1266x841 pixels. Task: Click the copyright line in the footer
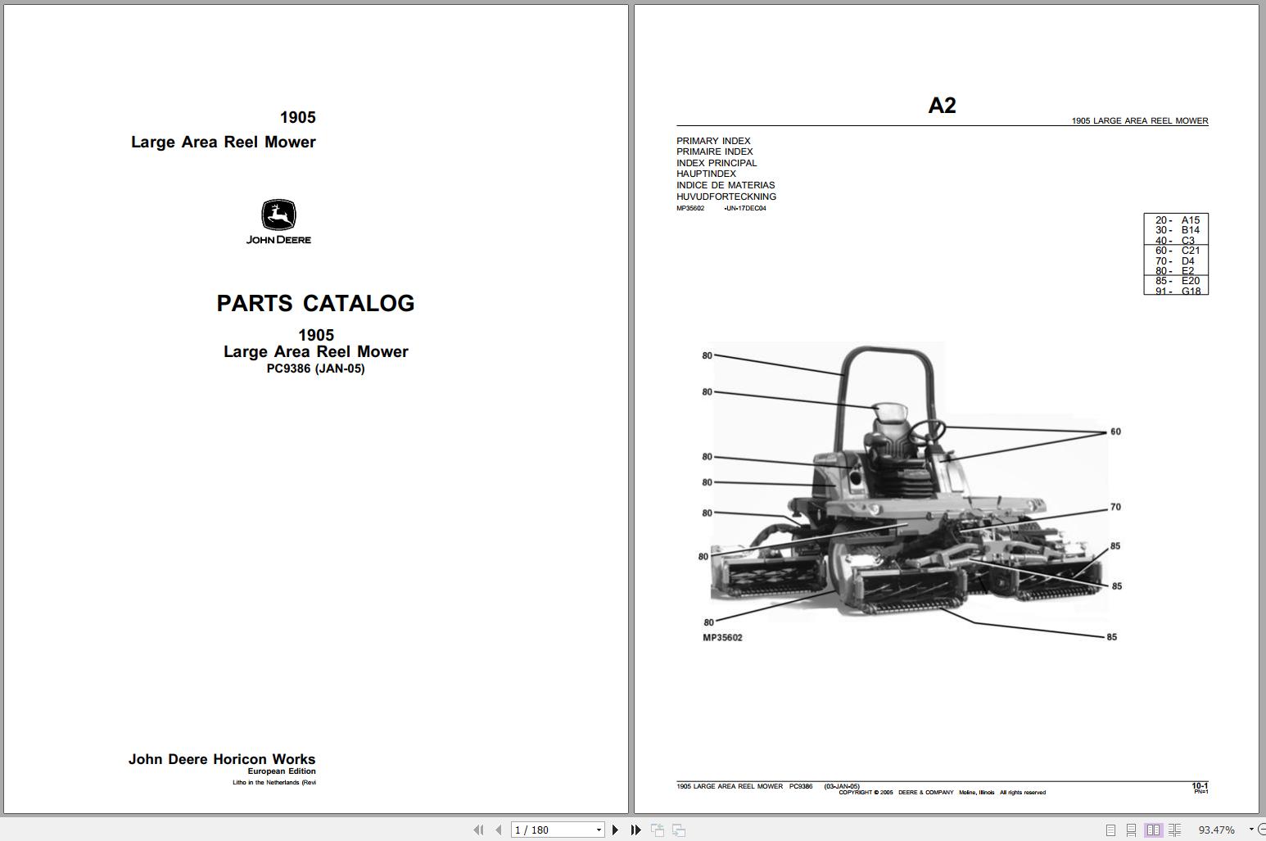pyautogui.click(x=942, y=793)
